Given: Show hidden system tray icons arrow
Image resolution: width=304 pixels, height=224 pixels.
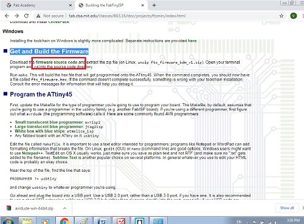Looking at the screenshot, I should tap(247, 222).
